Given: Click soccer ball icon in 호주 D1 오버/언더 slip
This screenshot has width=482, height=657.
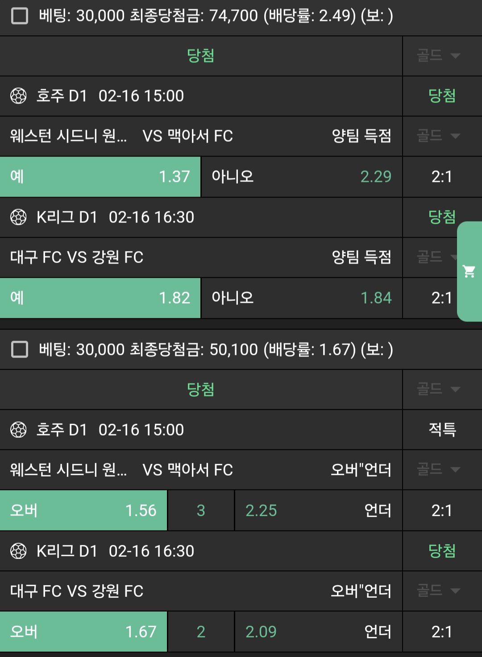Looking at the screenshot, I should (x=18, y=430).
